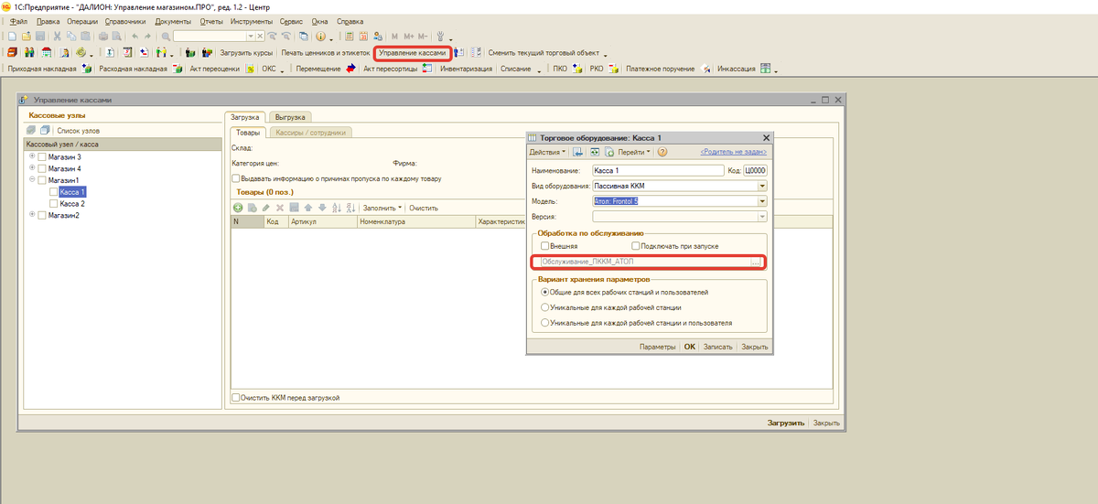Viewport: 1098px width, 504px height.
Task: Open the calendar icon in toolbar
Action: [363, 36]
